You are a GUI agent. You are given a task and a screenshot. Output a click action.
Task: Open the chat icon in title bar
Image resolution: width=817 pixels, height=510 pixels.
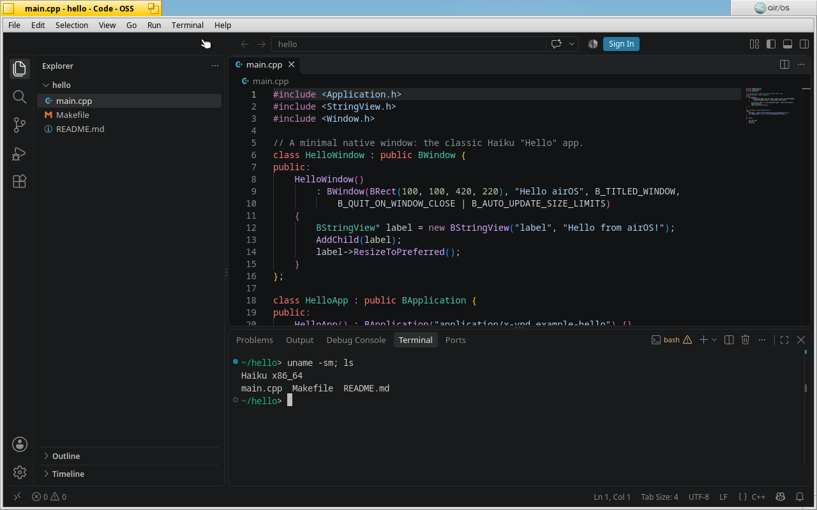tap(556, 44)
